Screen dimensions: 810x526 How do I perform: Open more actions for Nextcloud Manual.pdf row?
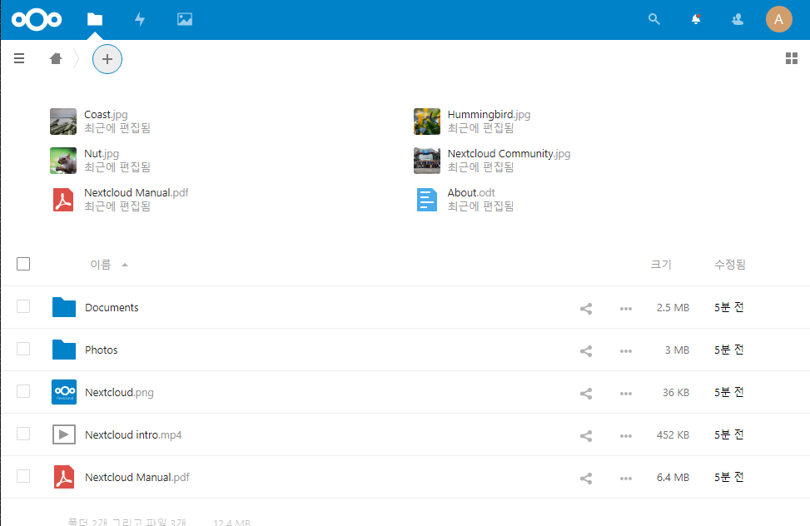[625, 478]
